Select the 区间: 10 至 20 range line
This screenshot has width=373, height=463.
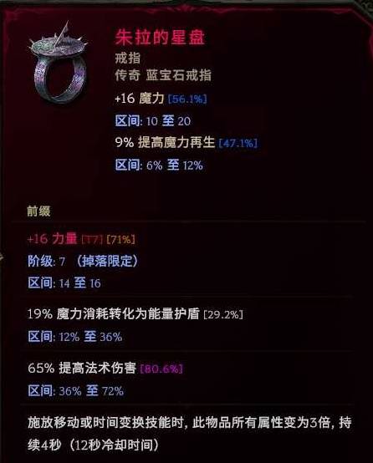(153, 121)
